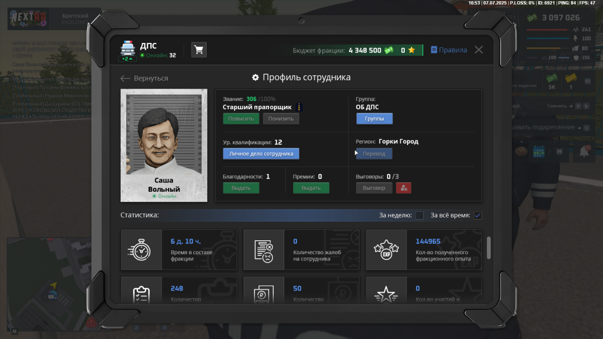The height and width of the screenshot is (339, 603).
Task: Click the player money 3 097 026
Action: pos(561,18)
